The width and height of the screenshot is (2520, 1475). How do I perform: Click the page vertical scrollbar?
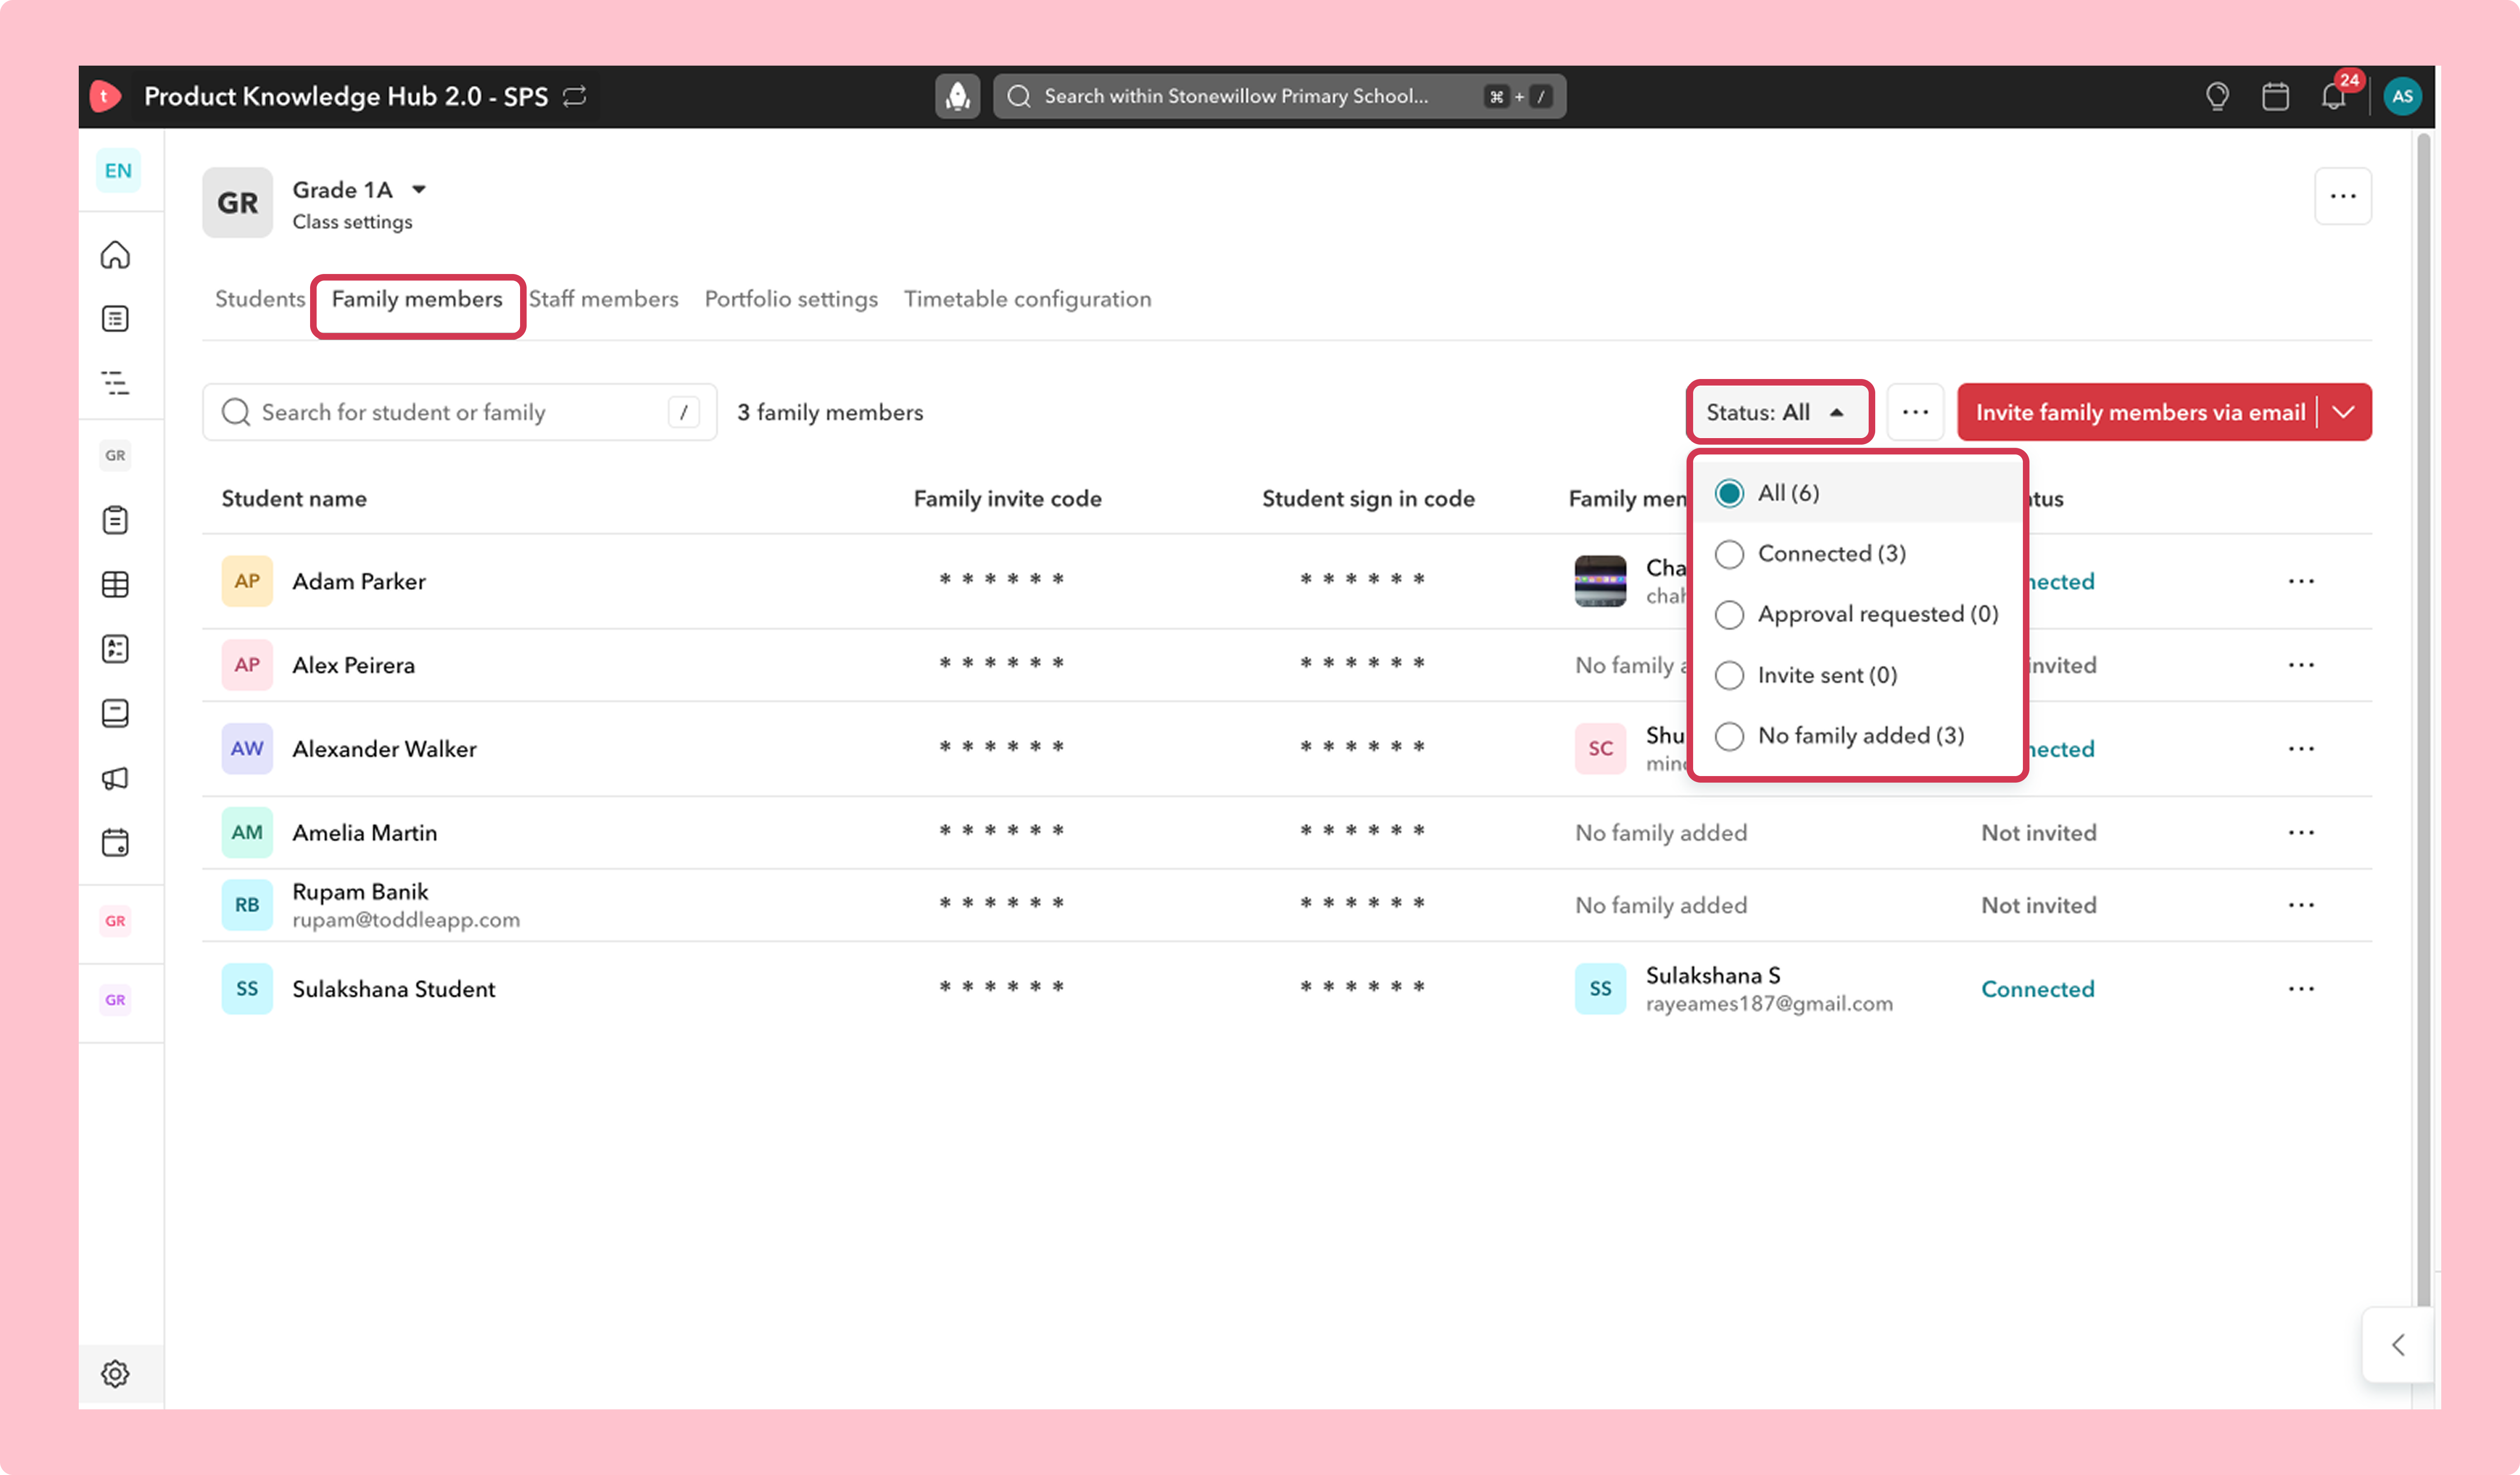2423,720
